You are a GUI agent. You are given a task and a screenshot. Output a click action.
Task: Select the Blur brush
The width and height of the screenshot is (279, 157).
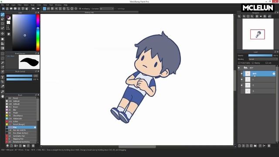coord(21,110)
